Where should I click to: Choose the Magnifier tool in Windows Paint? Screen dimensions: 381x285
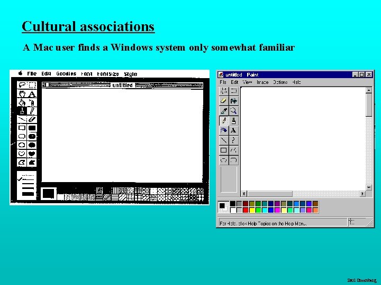pyautogui.click(x=234, y=111)
